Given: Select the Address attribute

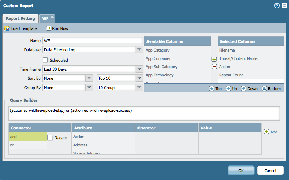Looking at the screenshot, I should (x=80, y=145).
